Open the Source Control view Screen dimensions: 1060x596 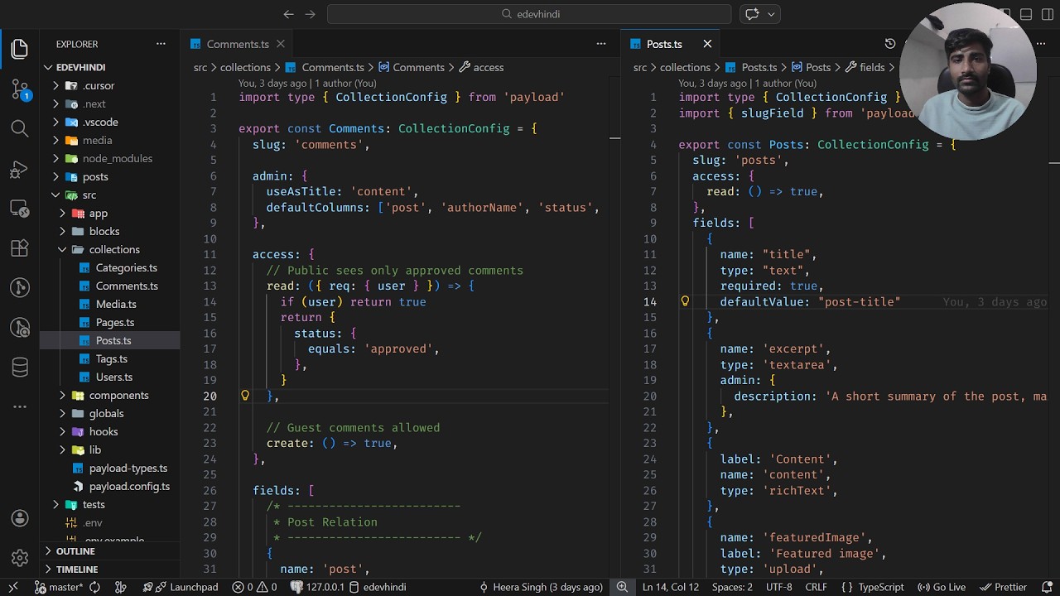(20, 89)
